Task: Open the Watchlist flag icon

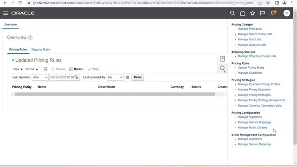Action: click(x=263, y=13)
